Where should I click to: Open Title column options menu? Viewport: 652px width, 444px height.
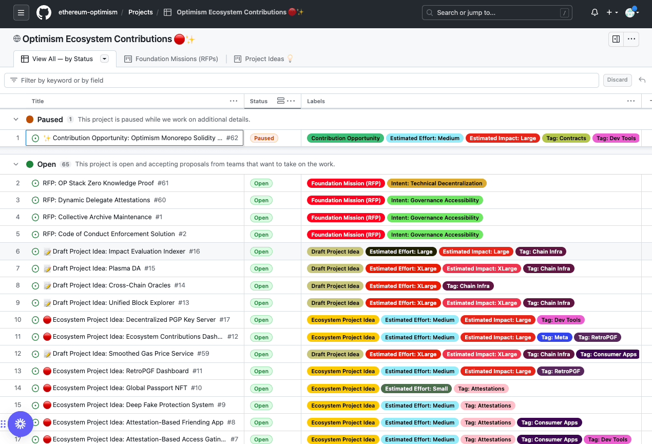point(234,101)
